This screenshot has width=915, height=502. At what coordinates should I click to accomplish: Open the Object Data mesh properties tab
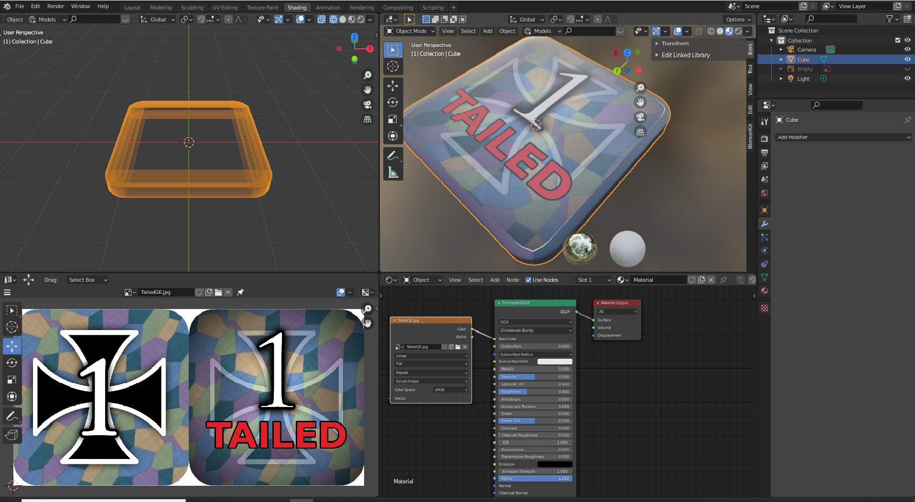(x=764, y=278)
